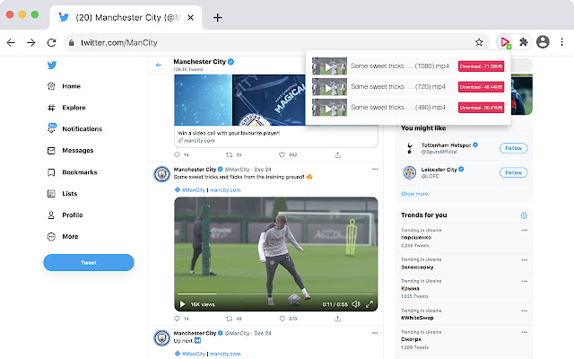This screenshot has height=359, width=574.
Task: Preview the 480 video thumbnail
Action: [329, 108]
